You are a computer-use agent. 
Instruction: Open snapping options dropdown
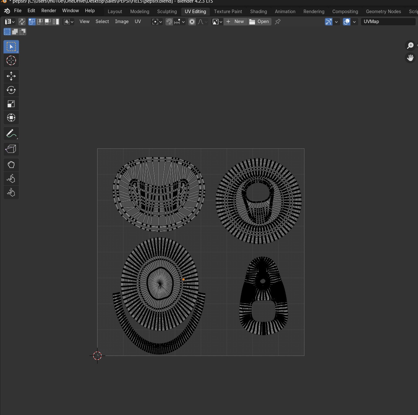(x=179, y=22)
